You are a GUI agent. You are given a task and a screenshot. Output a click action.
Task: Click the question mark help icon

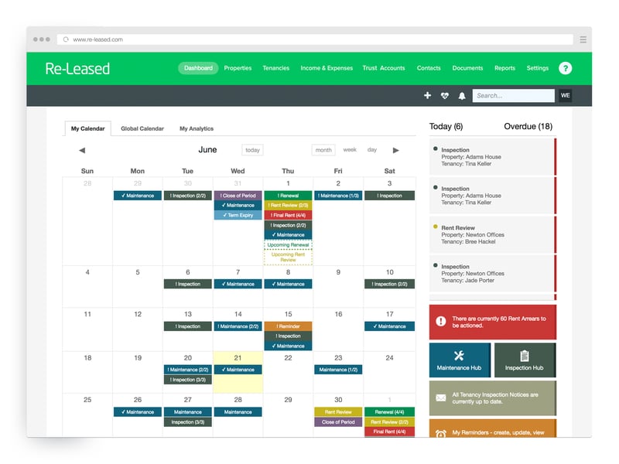coord(565,68)
